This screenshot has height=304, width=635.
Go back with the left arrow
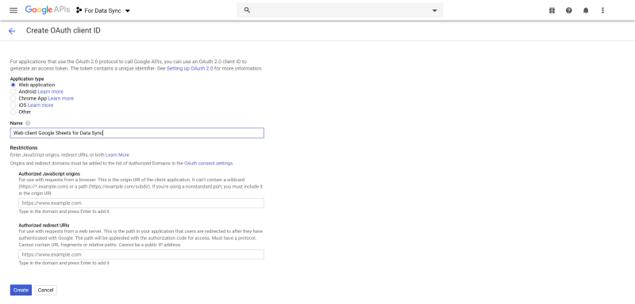[12, 31]
